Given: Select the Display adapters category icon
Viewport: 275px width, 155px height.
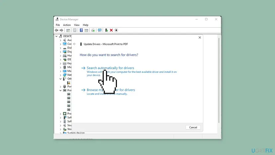Looking at the screenshot, I should click(x=64, y=52).
